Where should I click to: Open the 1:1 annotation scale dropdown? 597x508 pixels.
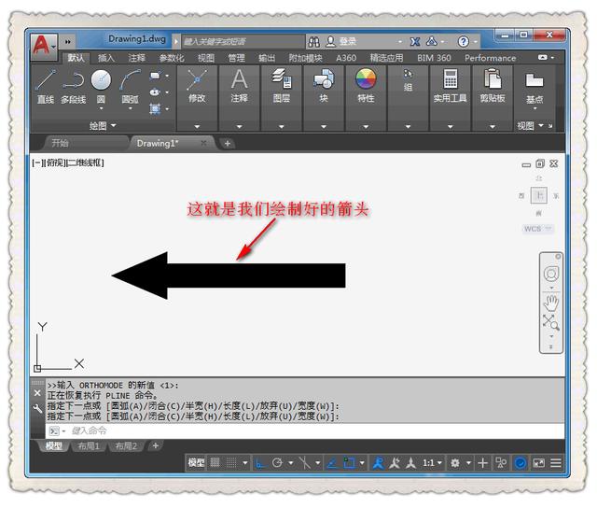pyautogui.click(x=433, y=462)
